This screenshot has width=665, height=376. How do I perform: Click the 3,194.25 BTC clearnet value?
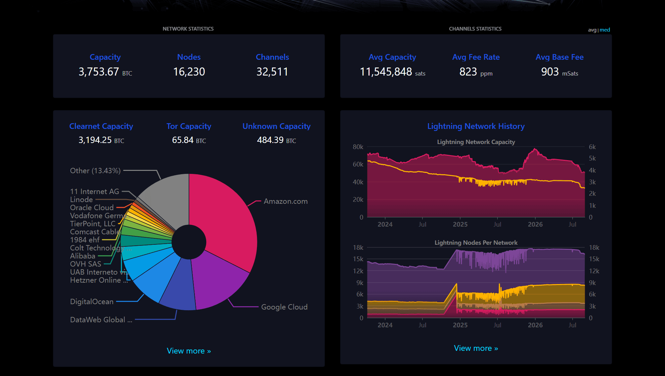[101, 140]
